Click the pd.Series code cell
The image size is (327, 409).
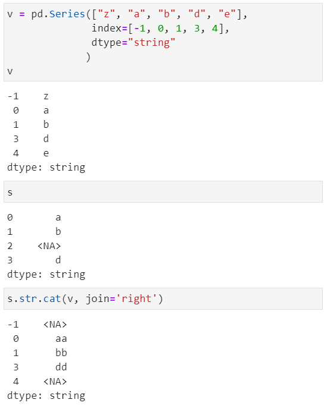pos(163,42)
